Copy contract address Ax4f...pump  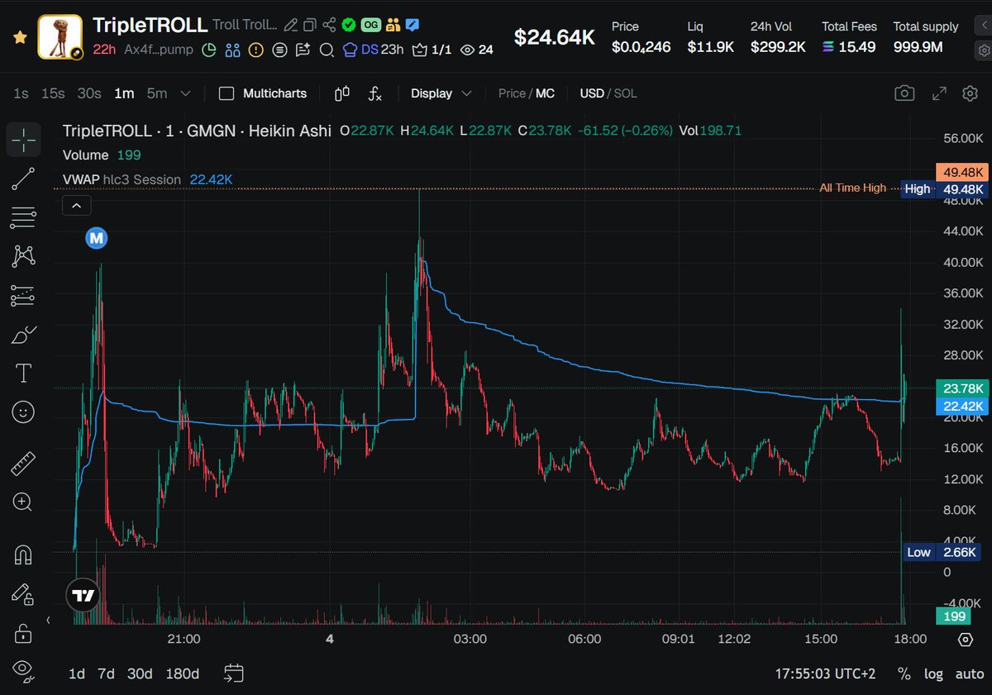(x=159, y=50)
